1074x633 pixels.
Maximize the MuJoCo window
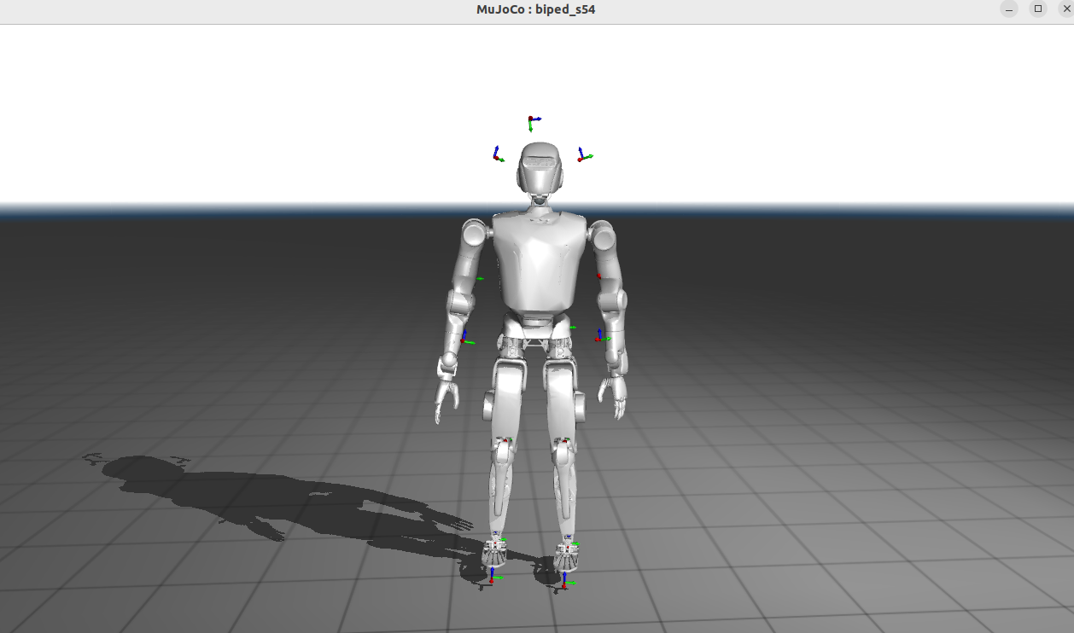point(1037,9)
